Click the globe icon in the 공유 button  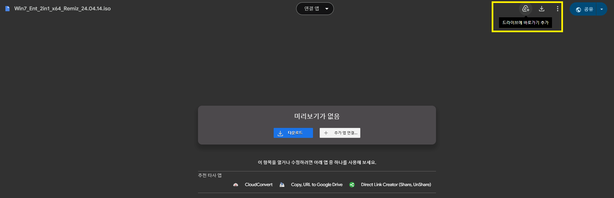tap(578, 10)
